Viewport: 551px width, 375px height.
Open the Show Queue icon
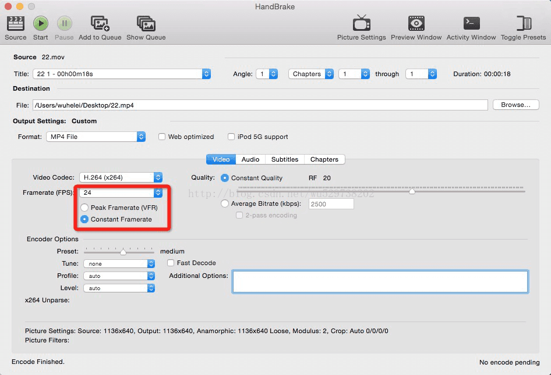[146, 23]
